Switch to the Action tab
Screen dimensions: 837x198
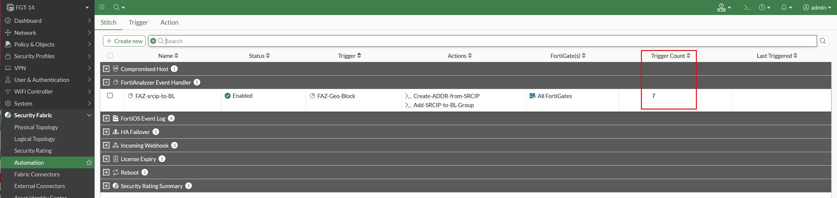tap(169, 22)
